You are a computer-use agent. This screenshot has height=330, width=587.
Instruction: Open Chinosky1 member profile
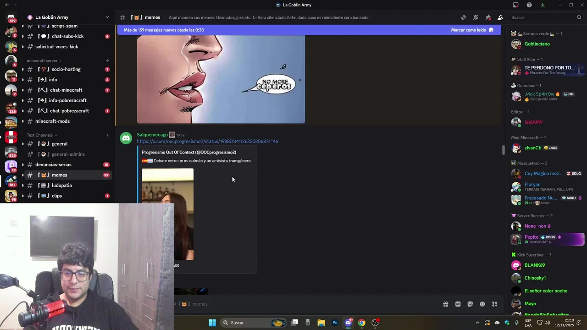click(547, 278)
